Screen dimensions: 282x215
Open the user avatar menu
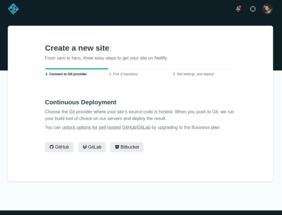[267, 9]
